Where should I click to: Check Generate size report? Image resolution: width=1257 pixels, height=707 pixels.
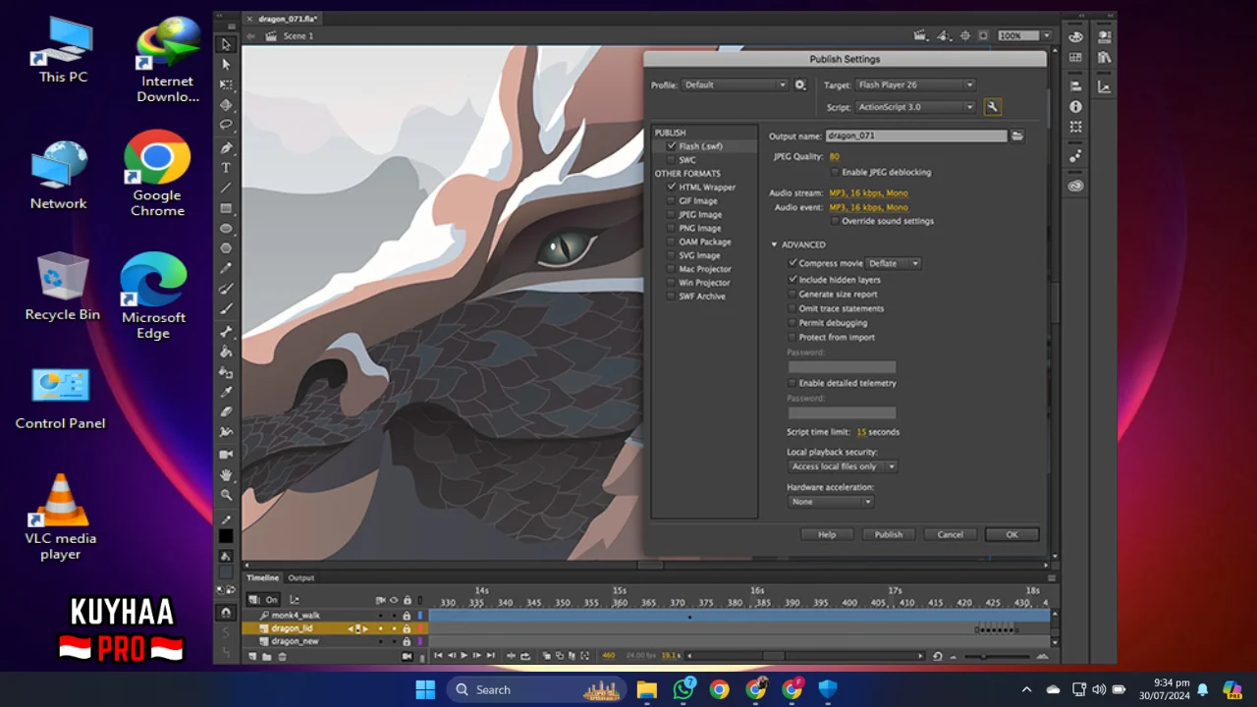pyautogui.click(x=792, y=294)
